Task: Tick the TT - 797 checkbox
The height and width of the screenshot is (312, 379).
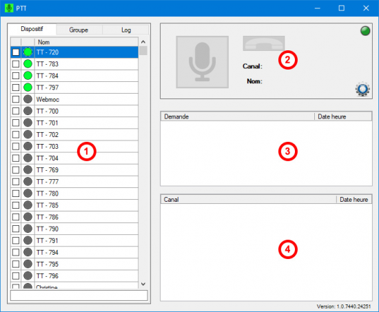Action: (16, 87)
